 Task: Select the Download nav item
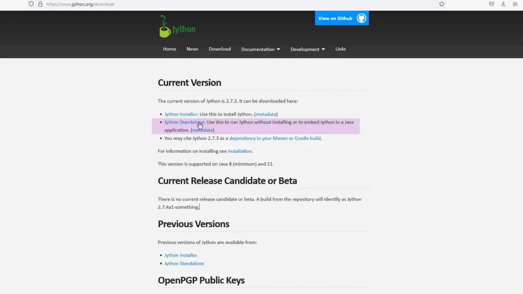tap(220, 49)
